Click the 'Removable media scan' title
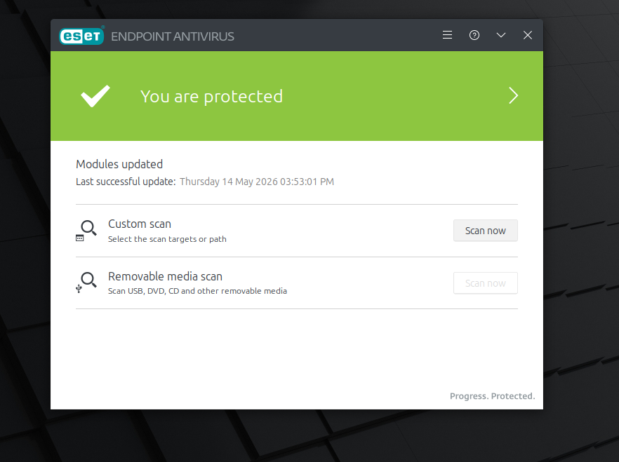This screenshot has height=462, width=619. pyautogui.click(x=165, y=276)
